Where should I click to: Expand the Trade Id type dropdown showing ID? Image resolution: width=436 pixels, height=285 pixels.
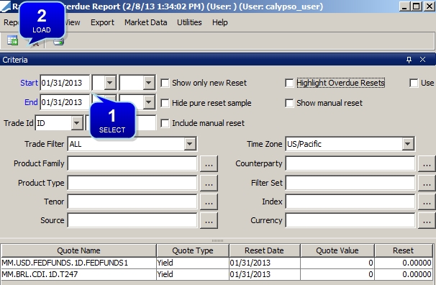(76, 123)
